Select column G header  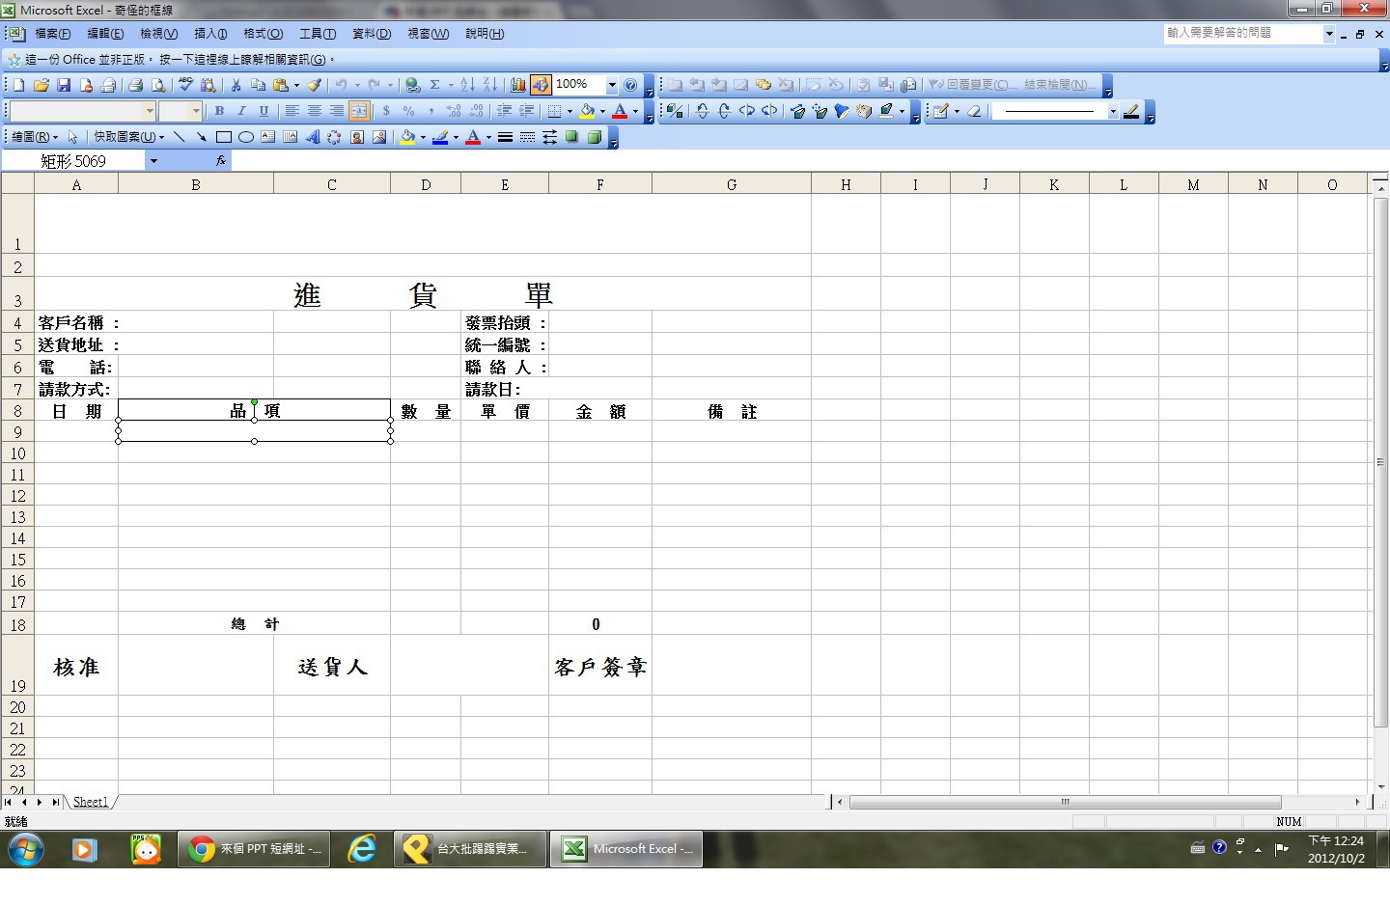tap(732, 184)
